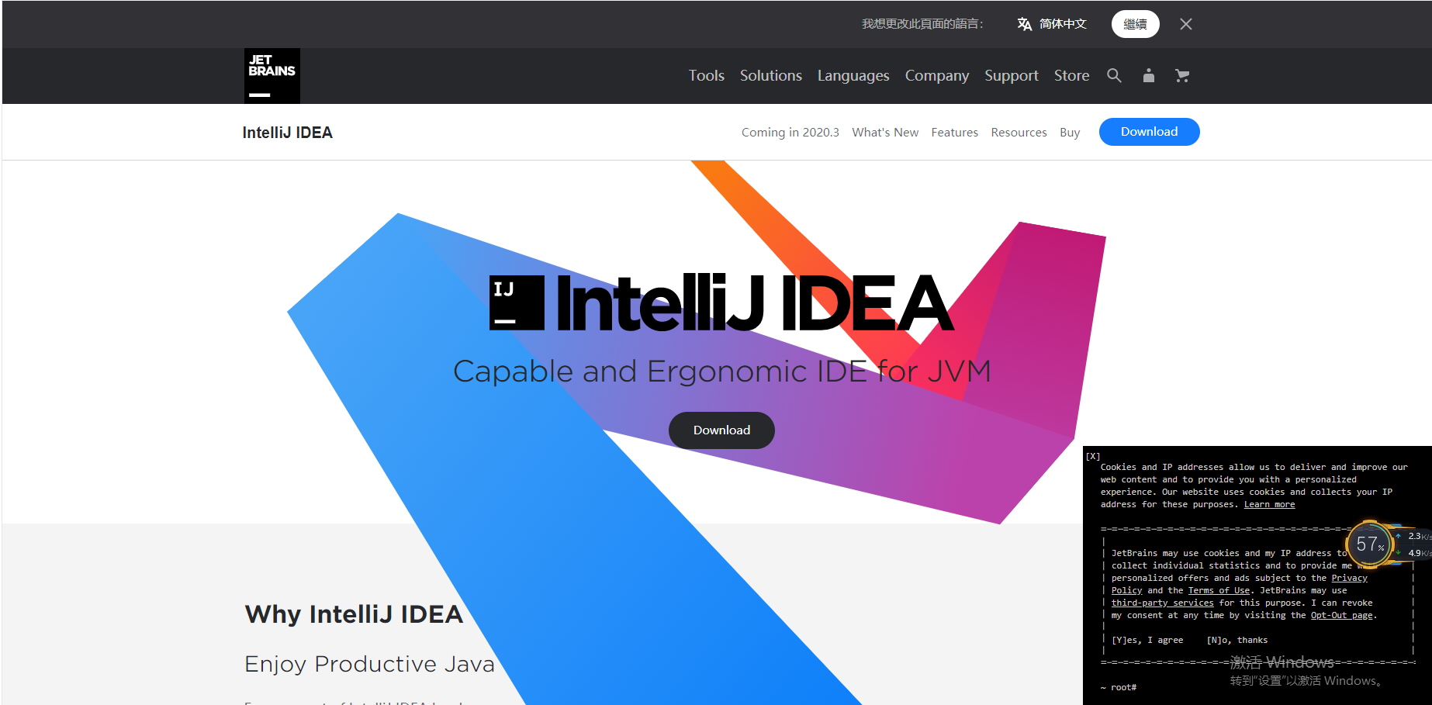Open What's New page
The height and width of the screenshot is (705, 1432).
(885, 133)
